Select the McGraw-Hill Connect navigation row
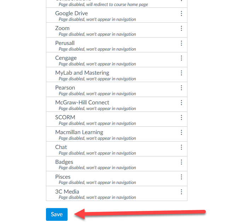The image size is (232, 224). (82, 103)
